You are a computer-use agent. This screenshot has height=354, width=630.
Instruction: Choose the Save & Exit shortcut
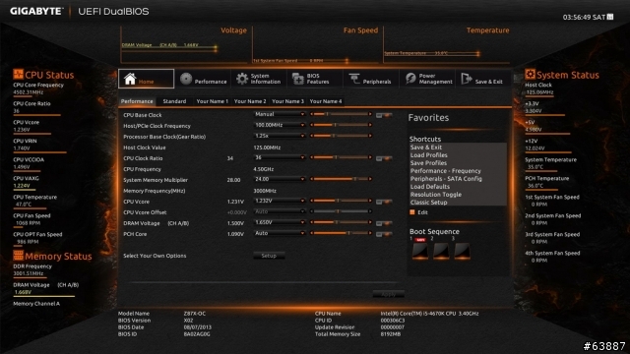click(x=426, y=147)
